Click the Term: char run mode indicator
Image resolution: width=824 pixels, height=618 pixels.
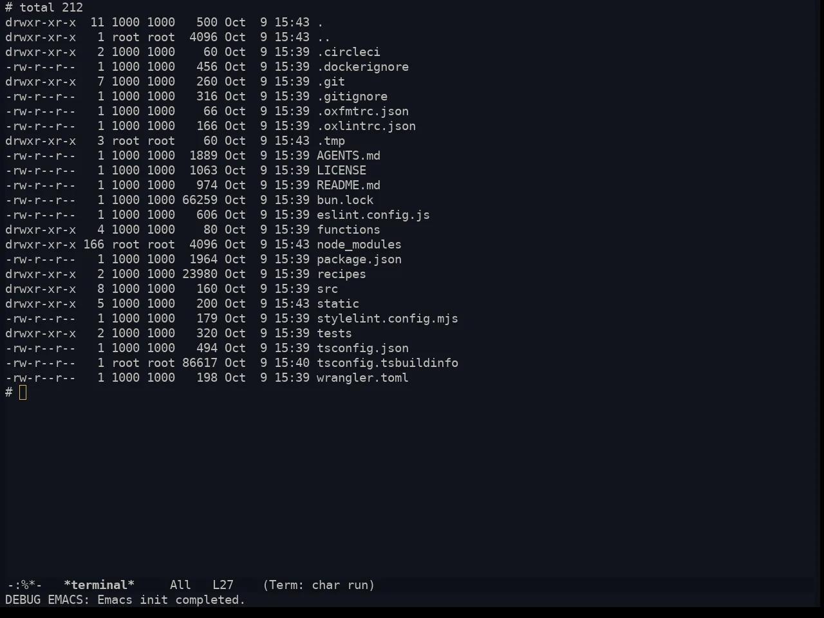click(319, 585)
